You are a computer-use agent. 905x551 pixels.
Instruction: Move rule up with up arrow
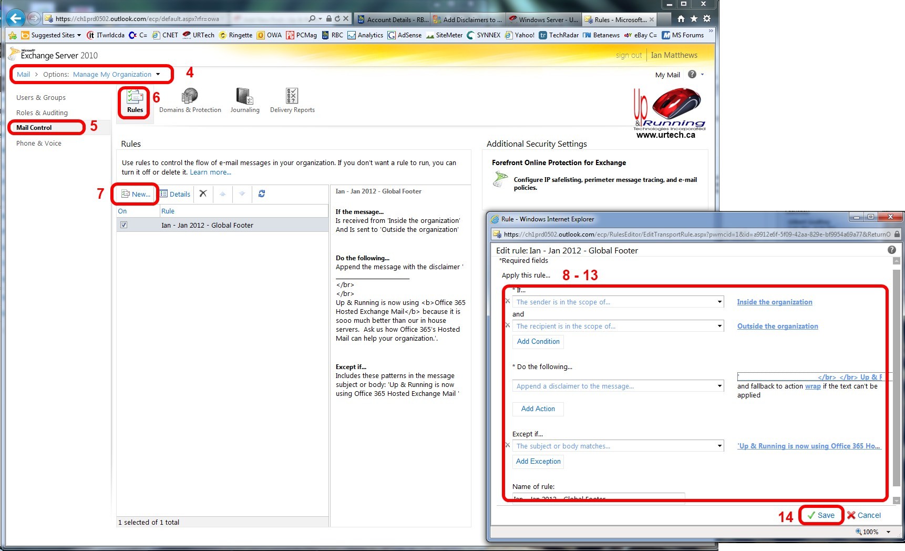222,194
